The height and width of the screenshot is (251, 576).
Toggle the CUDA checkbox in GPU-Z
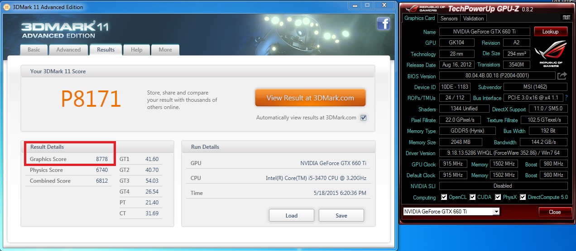473,197
